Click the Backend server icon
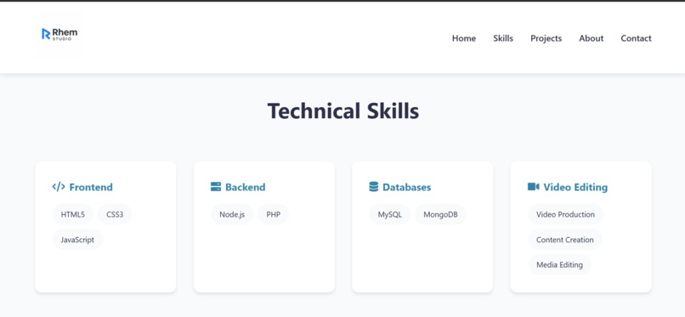Image resolution: width=685 pixels, height=317 pixels. [216, 187]
